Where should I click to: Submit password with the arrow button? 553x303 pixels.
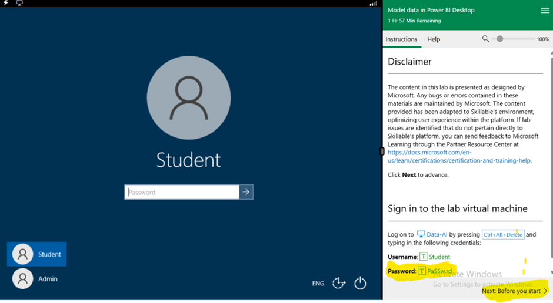[x=246, y=192]
